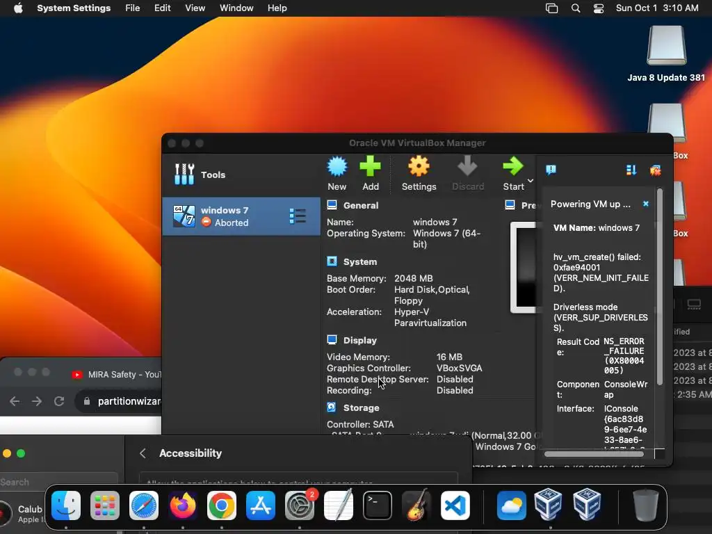The height and width of the screenshot is (534, 712).
Task: Click the Calub Apple ID account entry
Action: [x=23, y=513]
